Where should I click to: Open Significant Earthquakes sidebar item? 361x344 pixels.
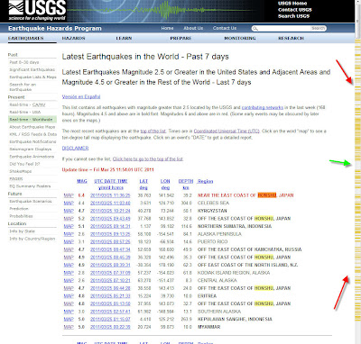point(32,69)
